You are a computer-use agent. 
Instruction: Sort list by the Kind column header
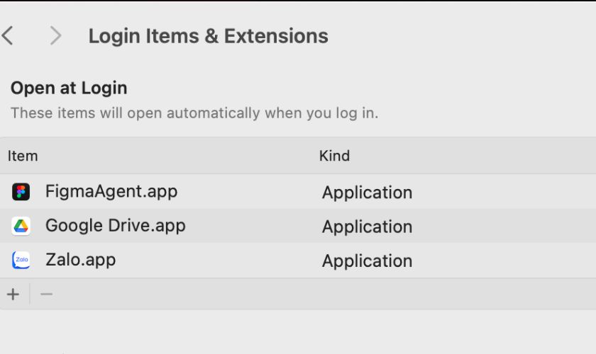coord(334,156)
